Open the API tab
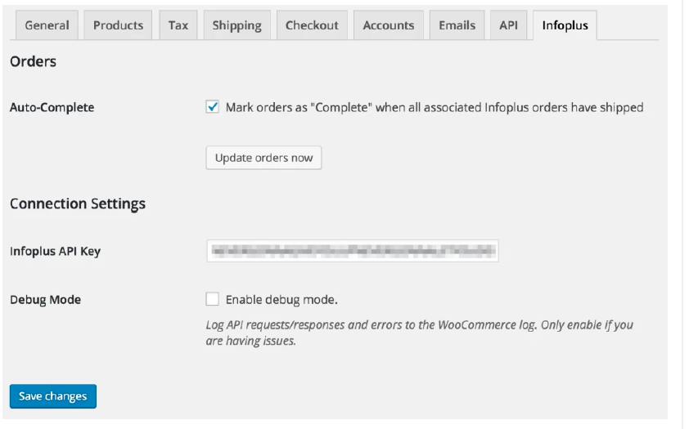Image resolution: width=689 pixels, height=429 pixels. (508, 25)
